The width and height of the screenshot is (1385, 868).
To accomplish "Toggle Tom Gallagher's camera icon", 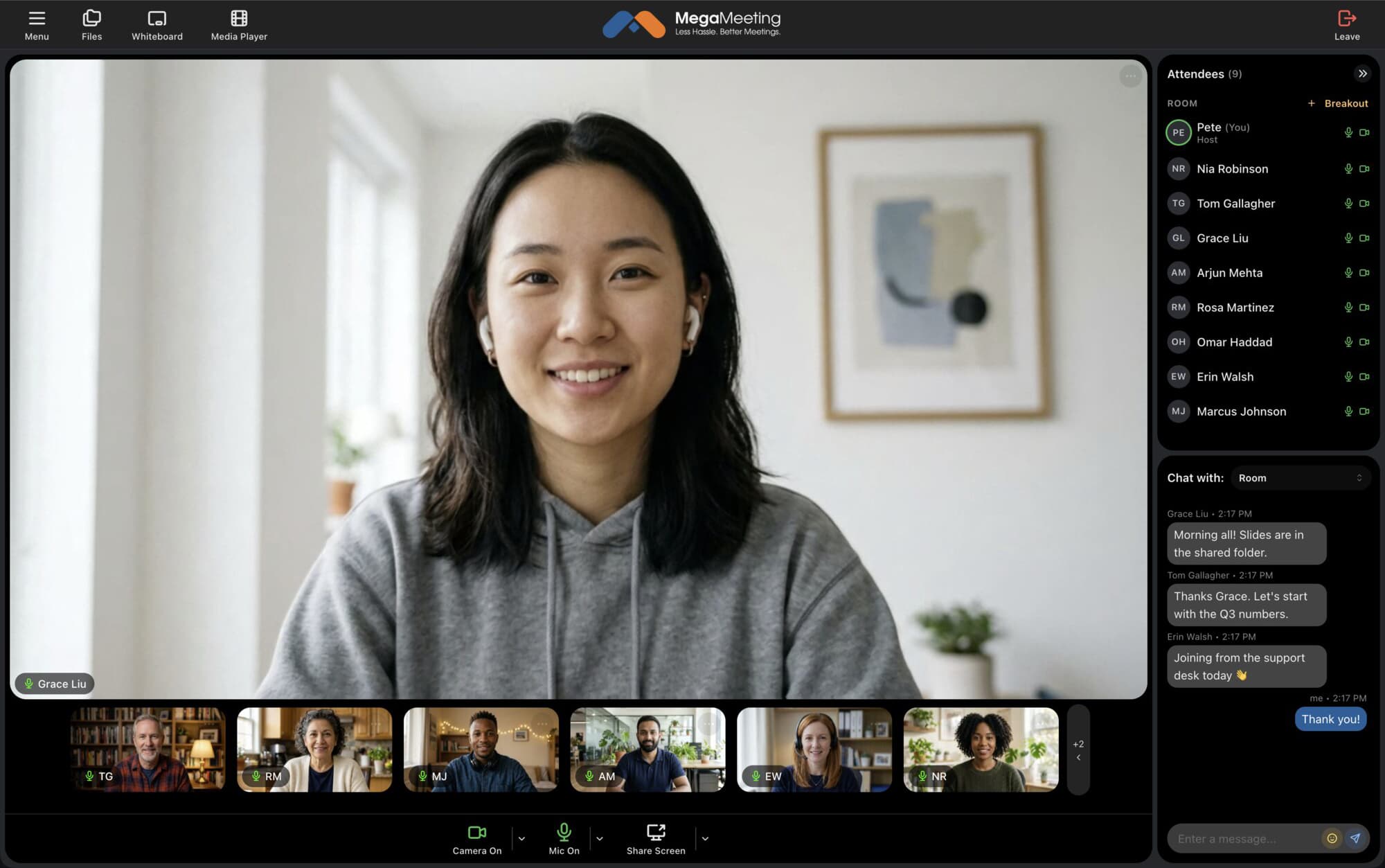I will click(1364, 203).
